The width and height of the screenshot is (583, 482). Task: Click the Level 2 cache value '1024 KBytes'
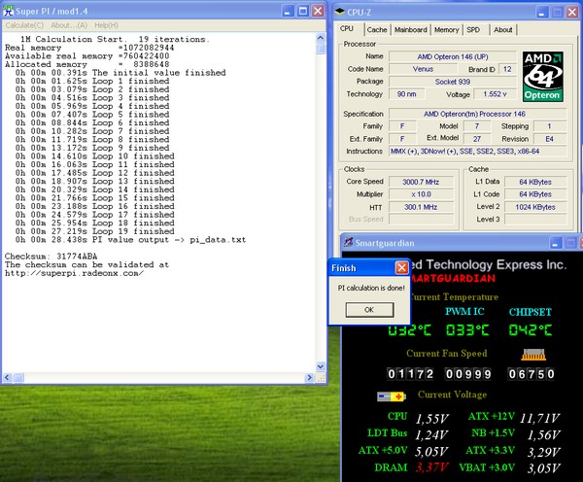click(x=535, y=207)
